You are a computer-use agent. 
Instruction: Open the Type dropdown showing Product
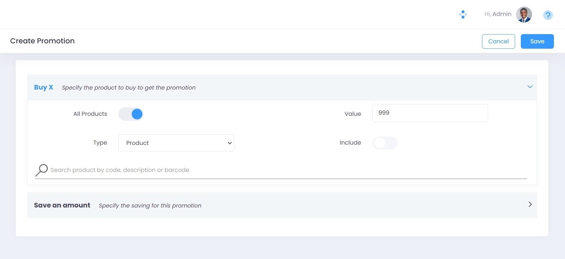point(176,143)
